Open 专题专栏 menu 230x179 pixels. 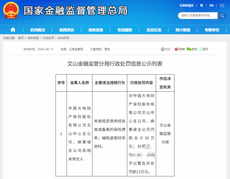(x=212, y=30)
